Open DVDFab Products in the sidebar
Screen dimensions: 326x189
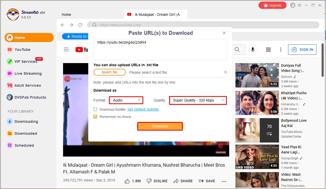pos(26,97)
